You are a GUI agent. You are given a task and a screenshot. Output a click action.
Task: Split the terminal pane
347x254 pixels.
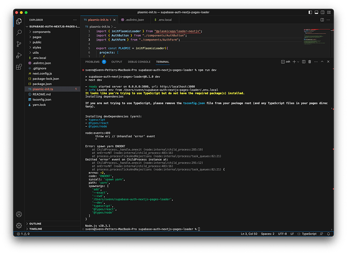tap(304, 62)
